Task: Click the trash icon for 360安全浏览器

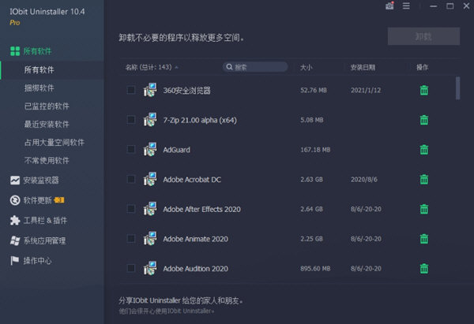Action: tap(424, 90)
